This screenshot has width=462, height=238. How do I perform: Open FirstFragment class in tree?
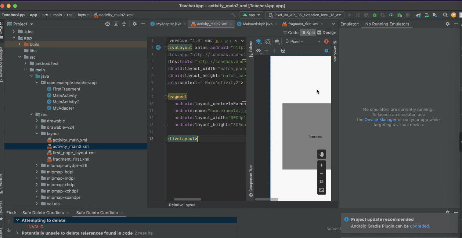coord(66,89)
